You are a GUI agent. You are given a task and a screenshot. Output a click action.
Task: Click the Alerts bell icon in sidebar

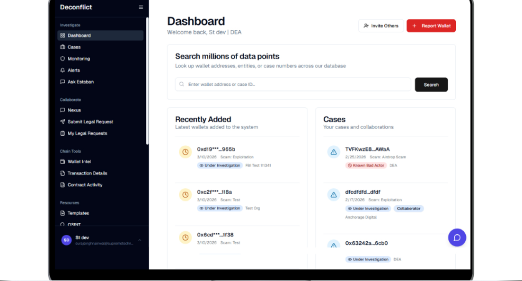click(63, 70)
